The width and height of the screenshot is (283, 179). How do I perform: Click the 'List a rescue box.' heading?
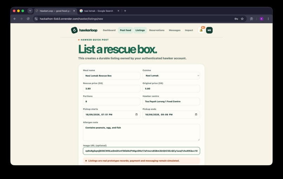click(x=118, y=49)
